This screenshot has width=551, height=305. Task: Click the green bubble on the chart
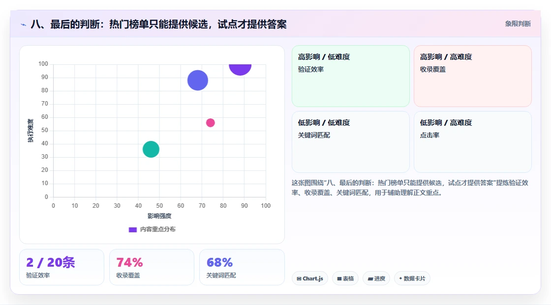(x=151, y=149)
